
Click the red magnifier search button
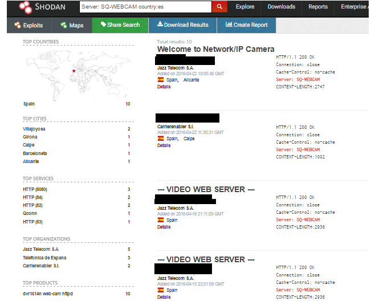(x=219, y=7)
